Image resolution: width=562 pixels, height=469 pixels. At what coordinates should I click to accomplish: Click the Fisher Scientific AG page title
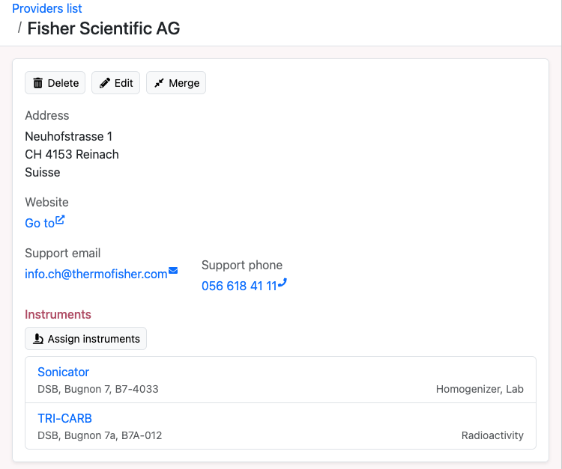point(103,28)
